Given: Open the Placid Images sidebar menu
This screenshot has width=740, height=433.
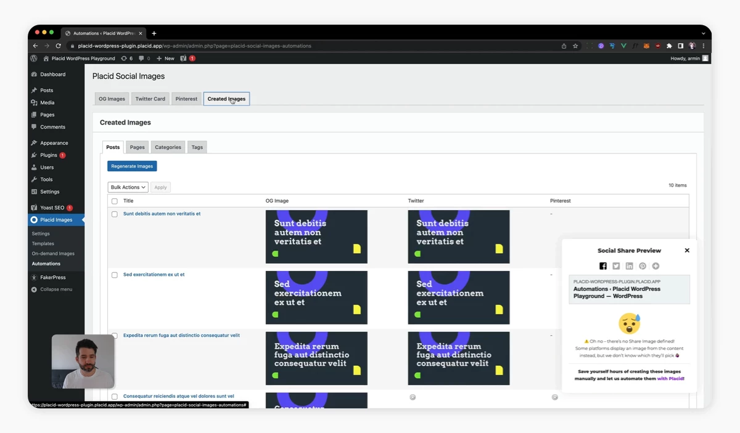Looking at the screenshot, I should point(56,220).
